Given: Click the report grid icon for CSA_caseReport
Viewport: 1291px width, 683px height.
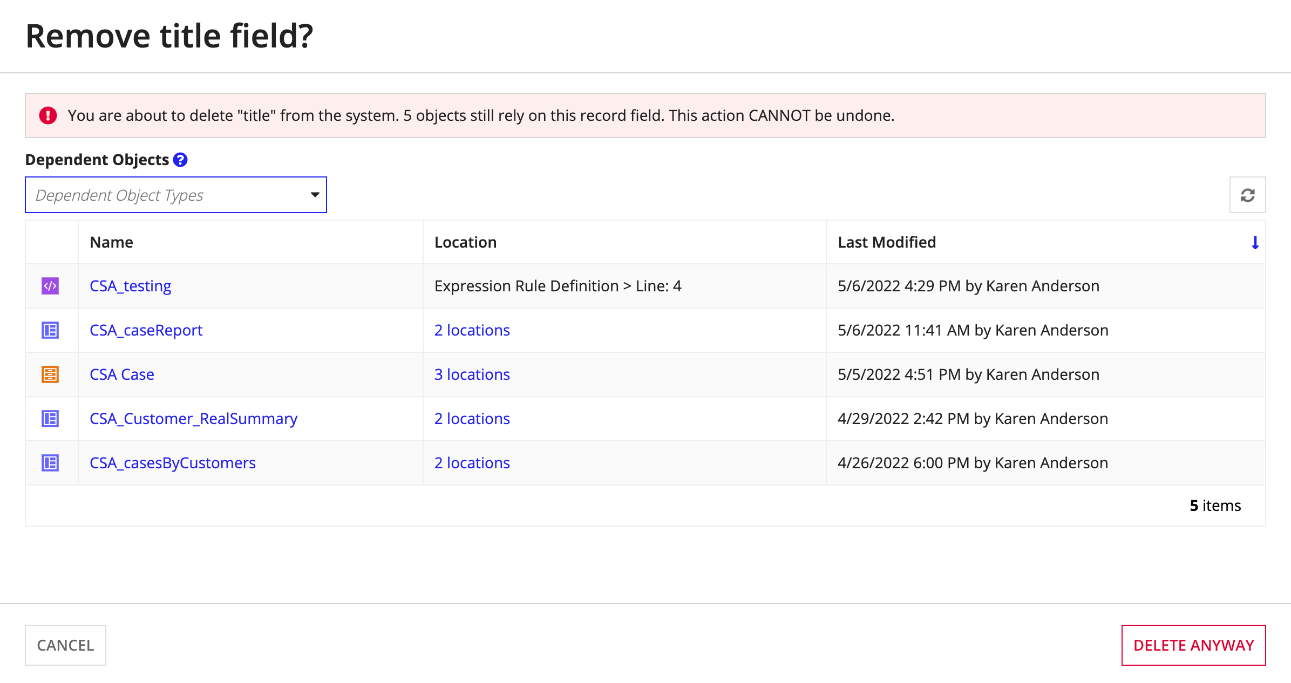Looking at the screenshot, I should [51, 330].
